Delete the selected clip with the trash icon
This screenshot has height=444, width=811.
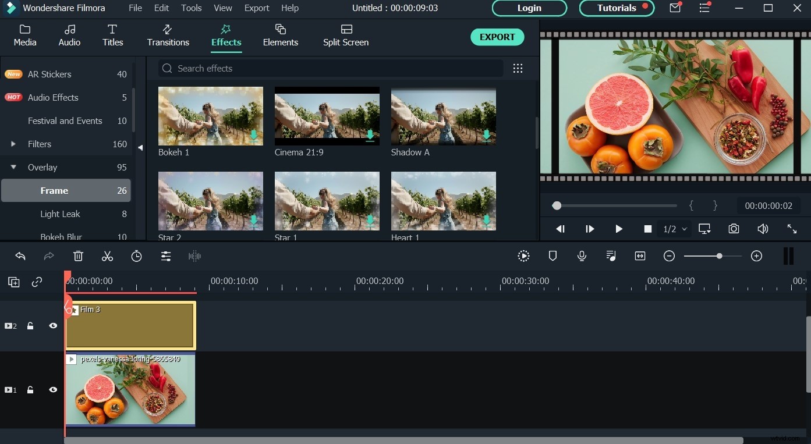click(x=78, y=255)
